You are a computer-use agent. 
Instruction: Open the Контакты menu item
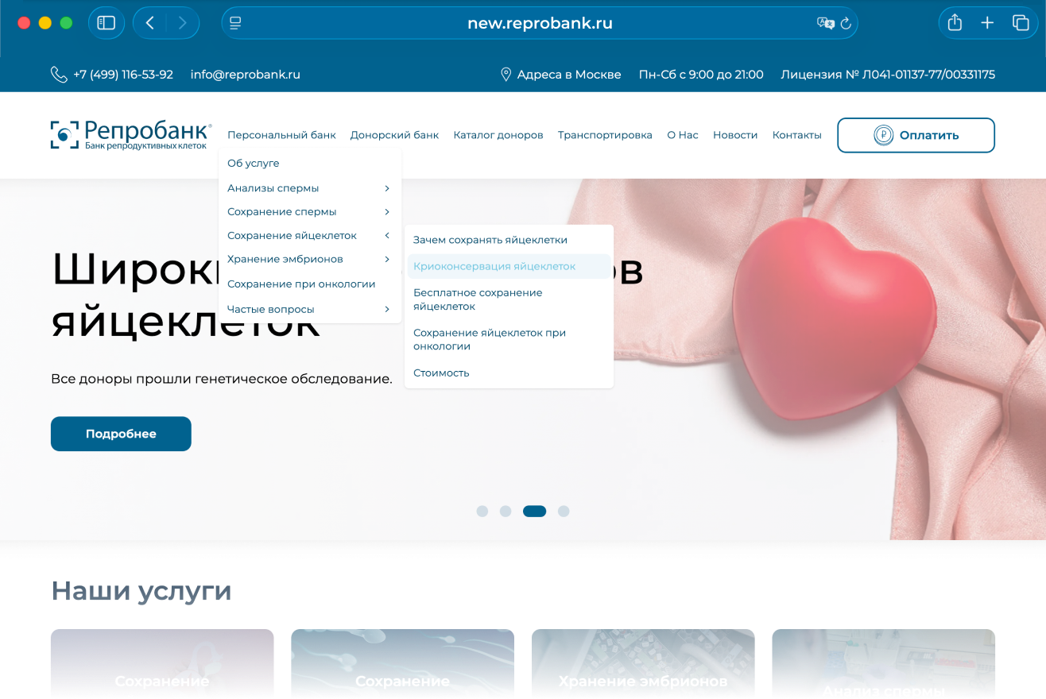797,135
